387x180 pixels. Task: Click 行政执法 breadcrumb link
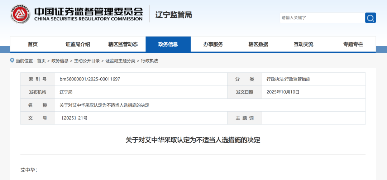click(x=149, y=61)
